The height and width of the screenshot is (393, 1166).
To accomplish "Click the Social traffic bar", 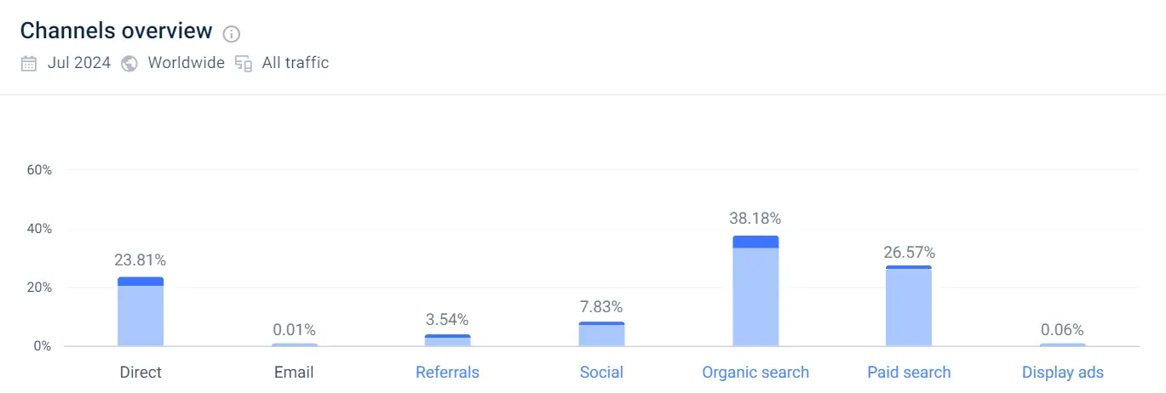I will tap(601, 334).
